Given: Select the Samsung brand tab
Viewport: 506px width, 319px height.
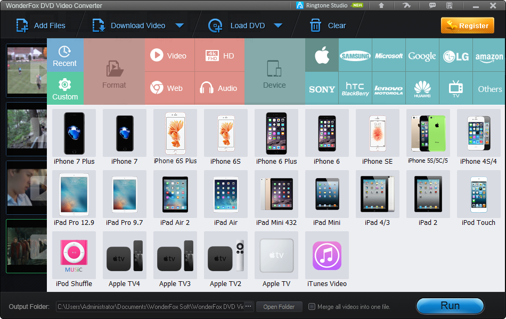Looking at the screenshot, I should pos(355,55).
